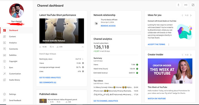This screenshot has width=199, height=105.
Task: Click the info icon next to Likes 678
Action: pyautogui.click(x=83, y=71)
